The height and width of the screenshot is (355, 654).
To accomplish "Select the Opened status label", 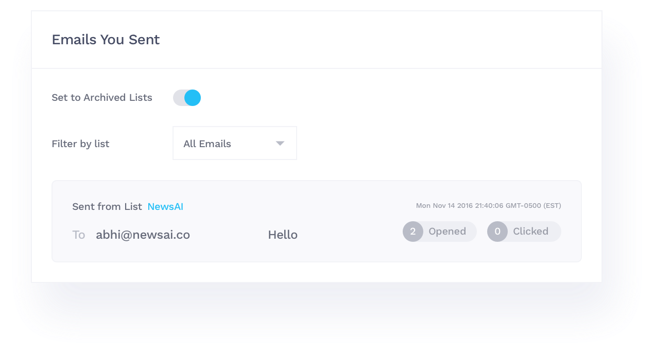I will (447, 232).
